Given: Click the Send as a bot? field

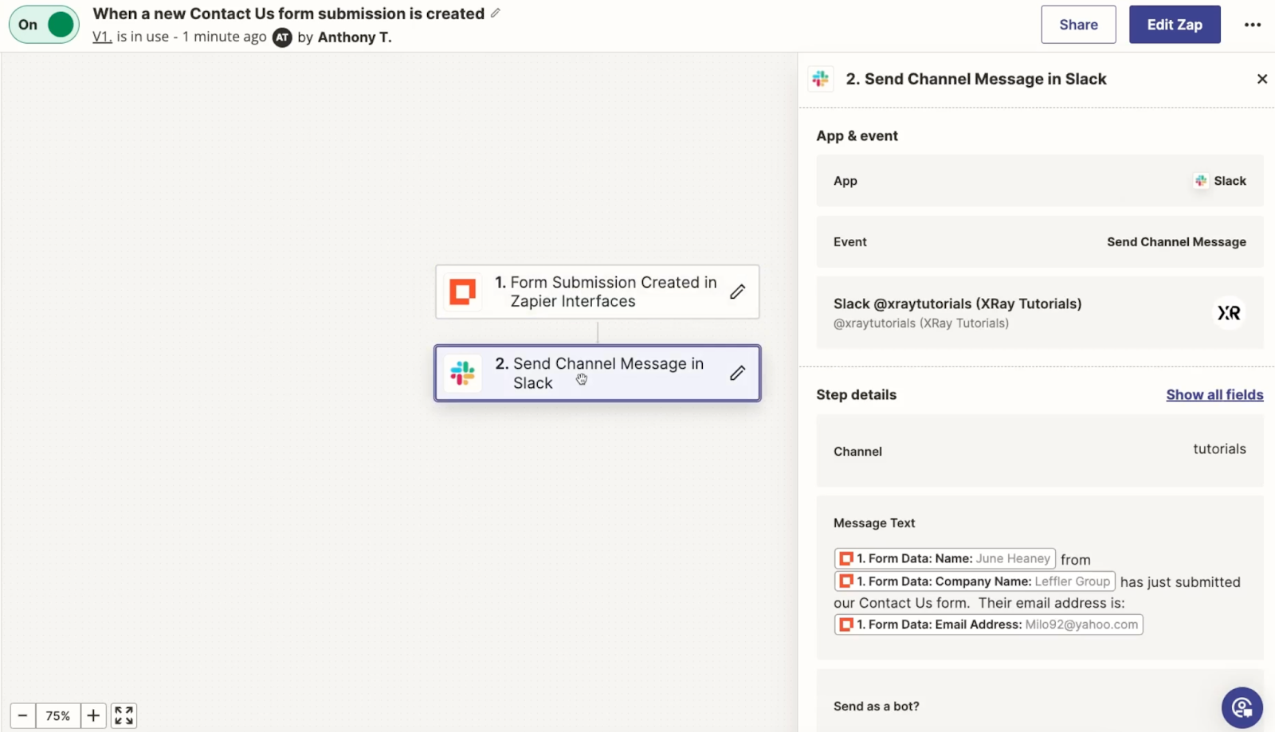Looking at the screenshot, I should click(1040, 700).
